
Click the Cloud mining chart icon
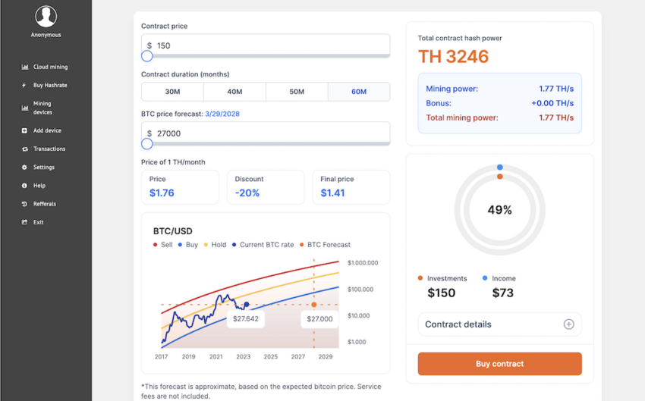pos(25,67)
